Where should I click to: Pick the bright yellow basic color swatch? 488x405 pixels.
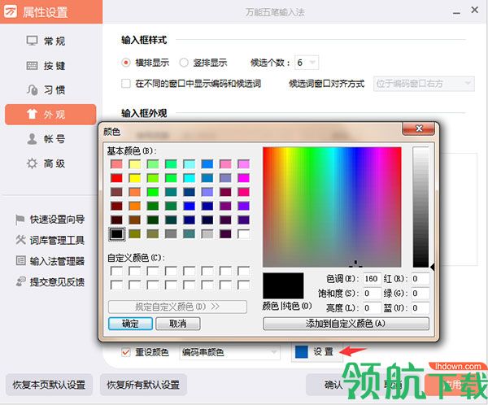135,178
